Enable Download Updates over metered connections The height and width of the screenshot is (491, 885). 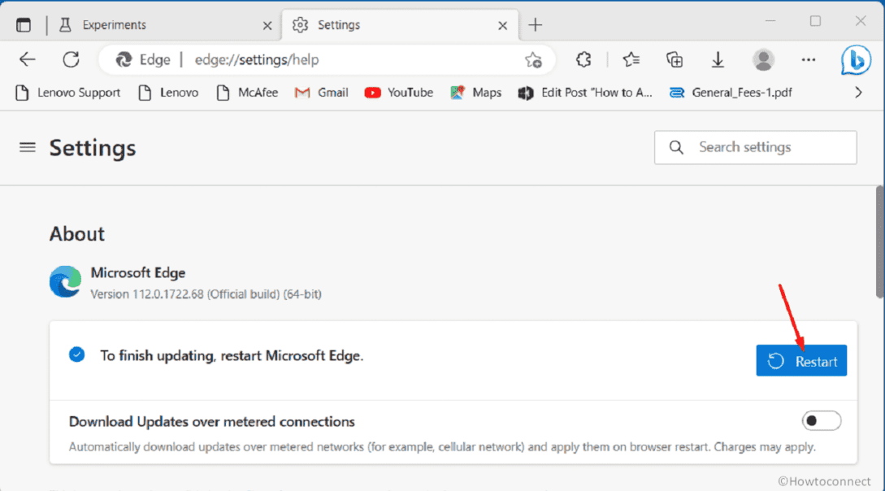click(x=821, y=420)
